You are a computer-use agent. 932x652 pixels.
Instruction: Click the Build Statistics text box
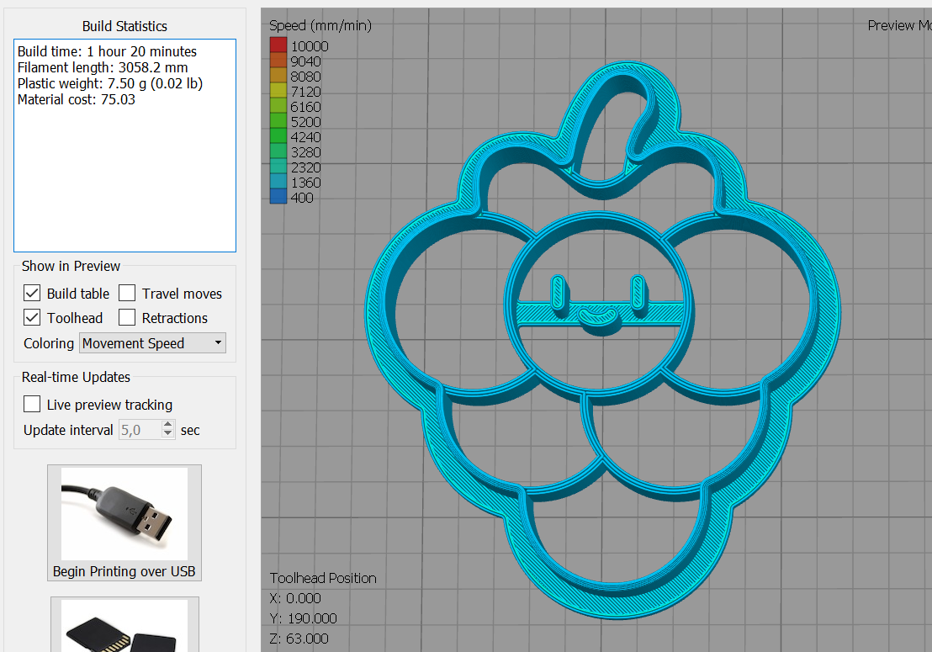[124, 146]
